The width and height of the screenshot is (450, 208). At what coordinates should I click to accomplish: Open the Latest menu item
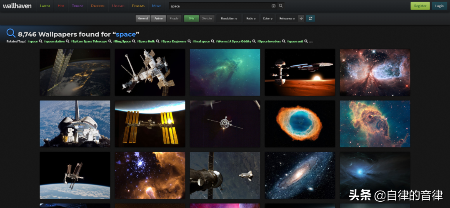pos(45,6)
